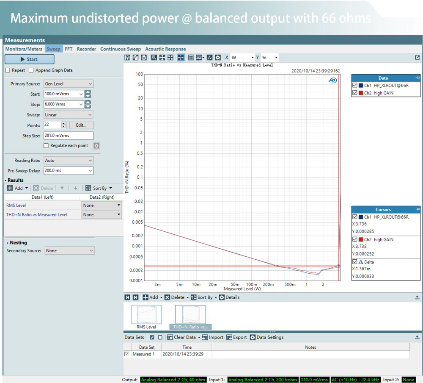Toggle Regulate each point checkbox

pos(46,146)
